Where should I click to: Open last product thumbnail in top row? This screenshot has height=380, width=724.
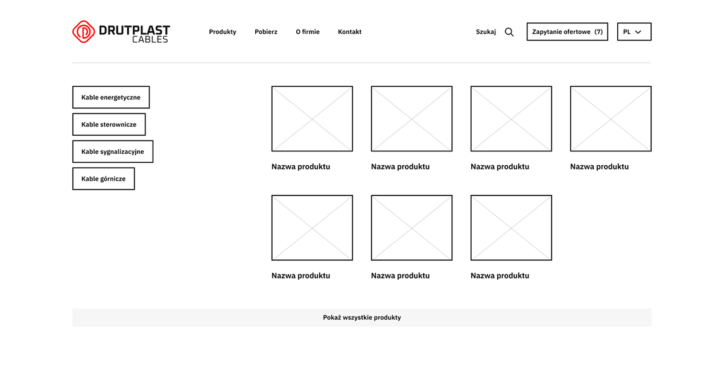point(611,119)
